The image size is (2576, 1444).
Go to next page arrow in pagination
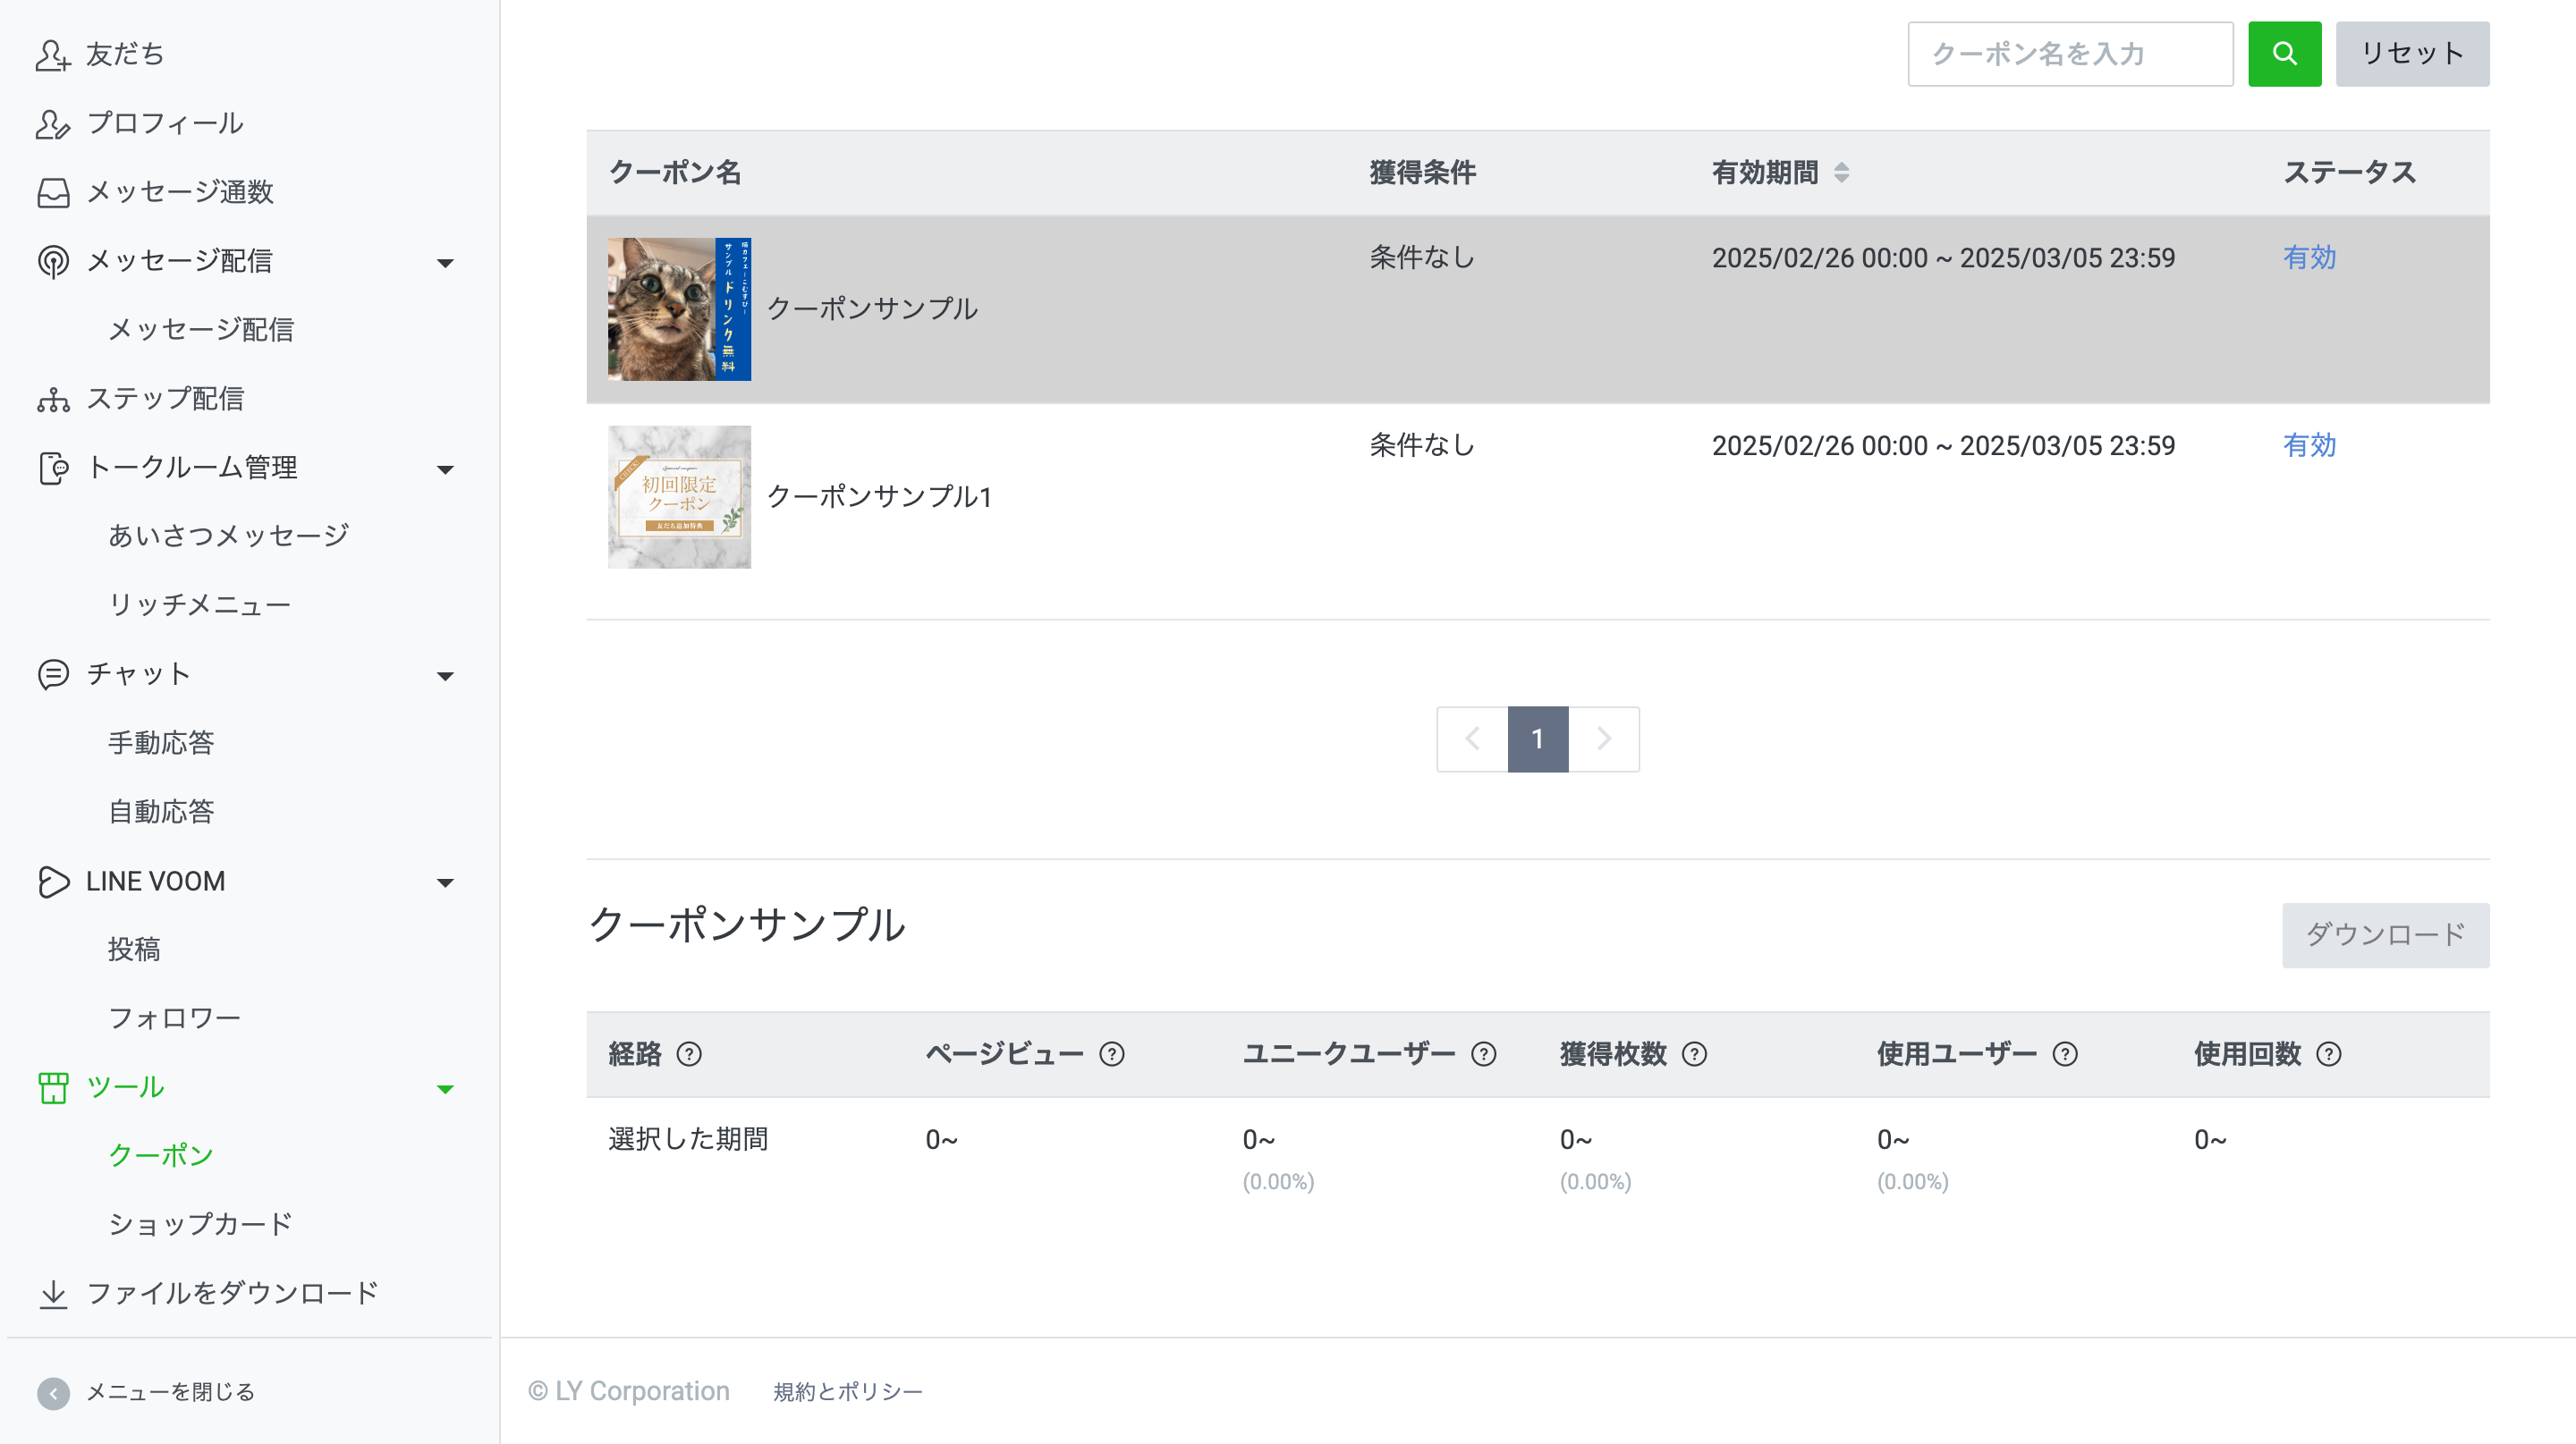tap(1603, 739)
